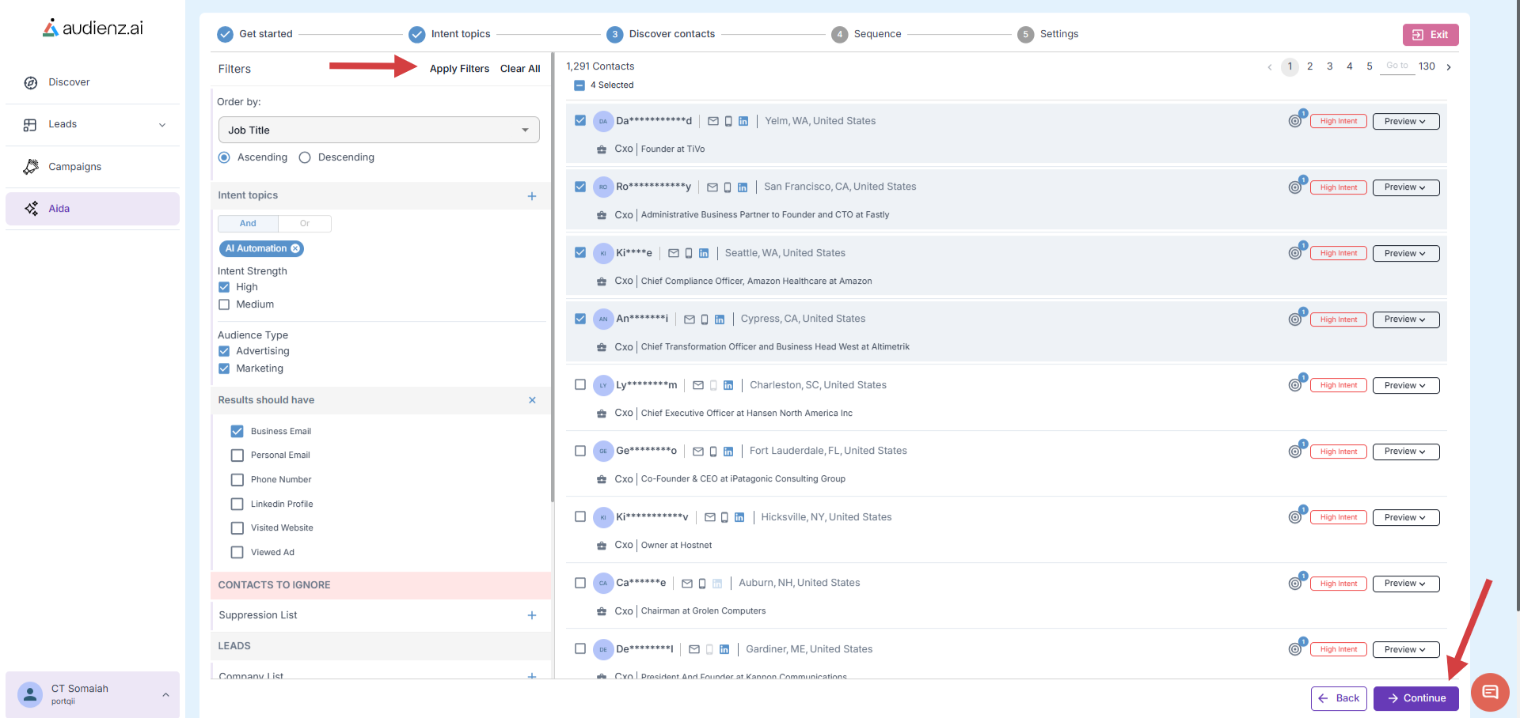This screenshot has width=1520, height=718.
Task: Check Medium intent strength
Action: [224, 304]
